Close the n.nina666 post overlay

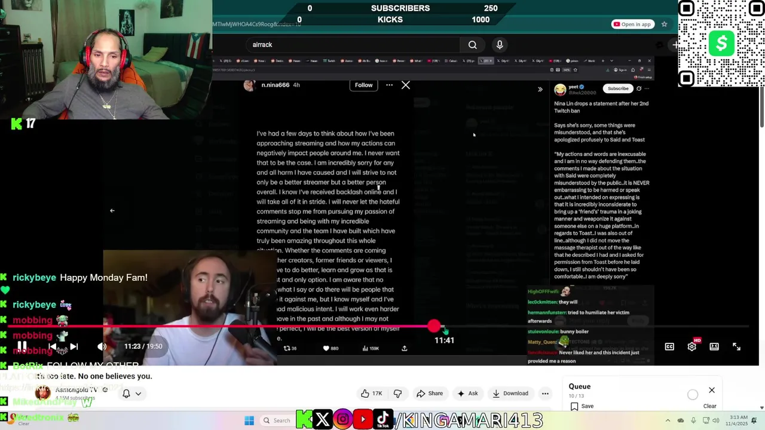(x=406, y=85)
